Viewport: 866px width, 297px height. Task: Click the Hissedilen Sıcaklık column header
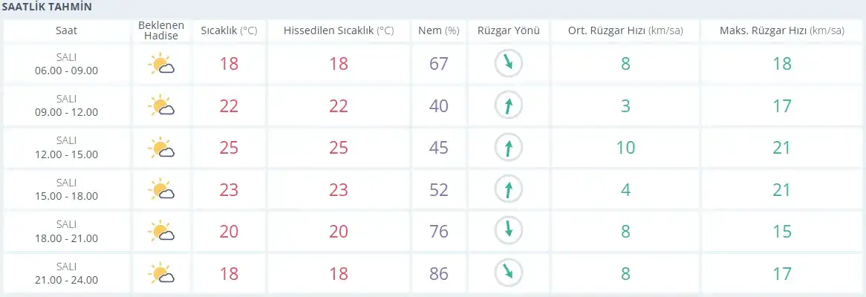(x=339, y=31)
